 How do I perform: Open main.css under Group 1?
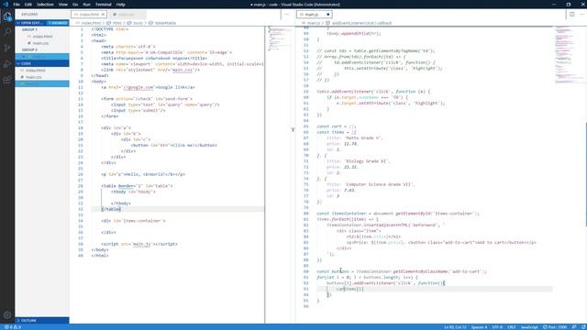pos(42,43)
